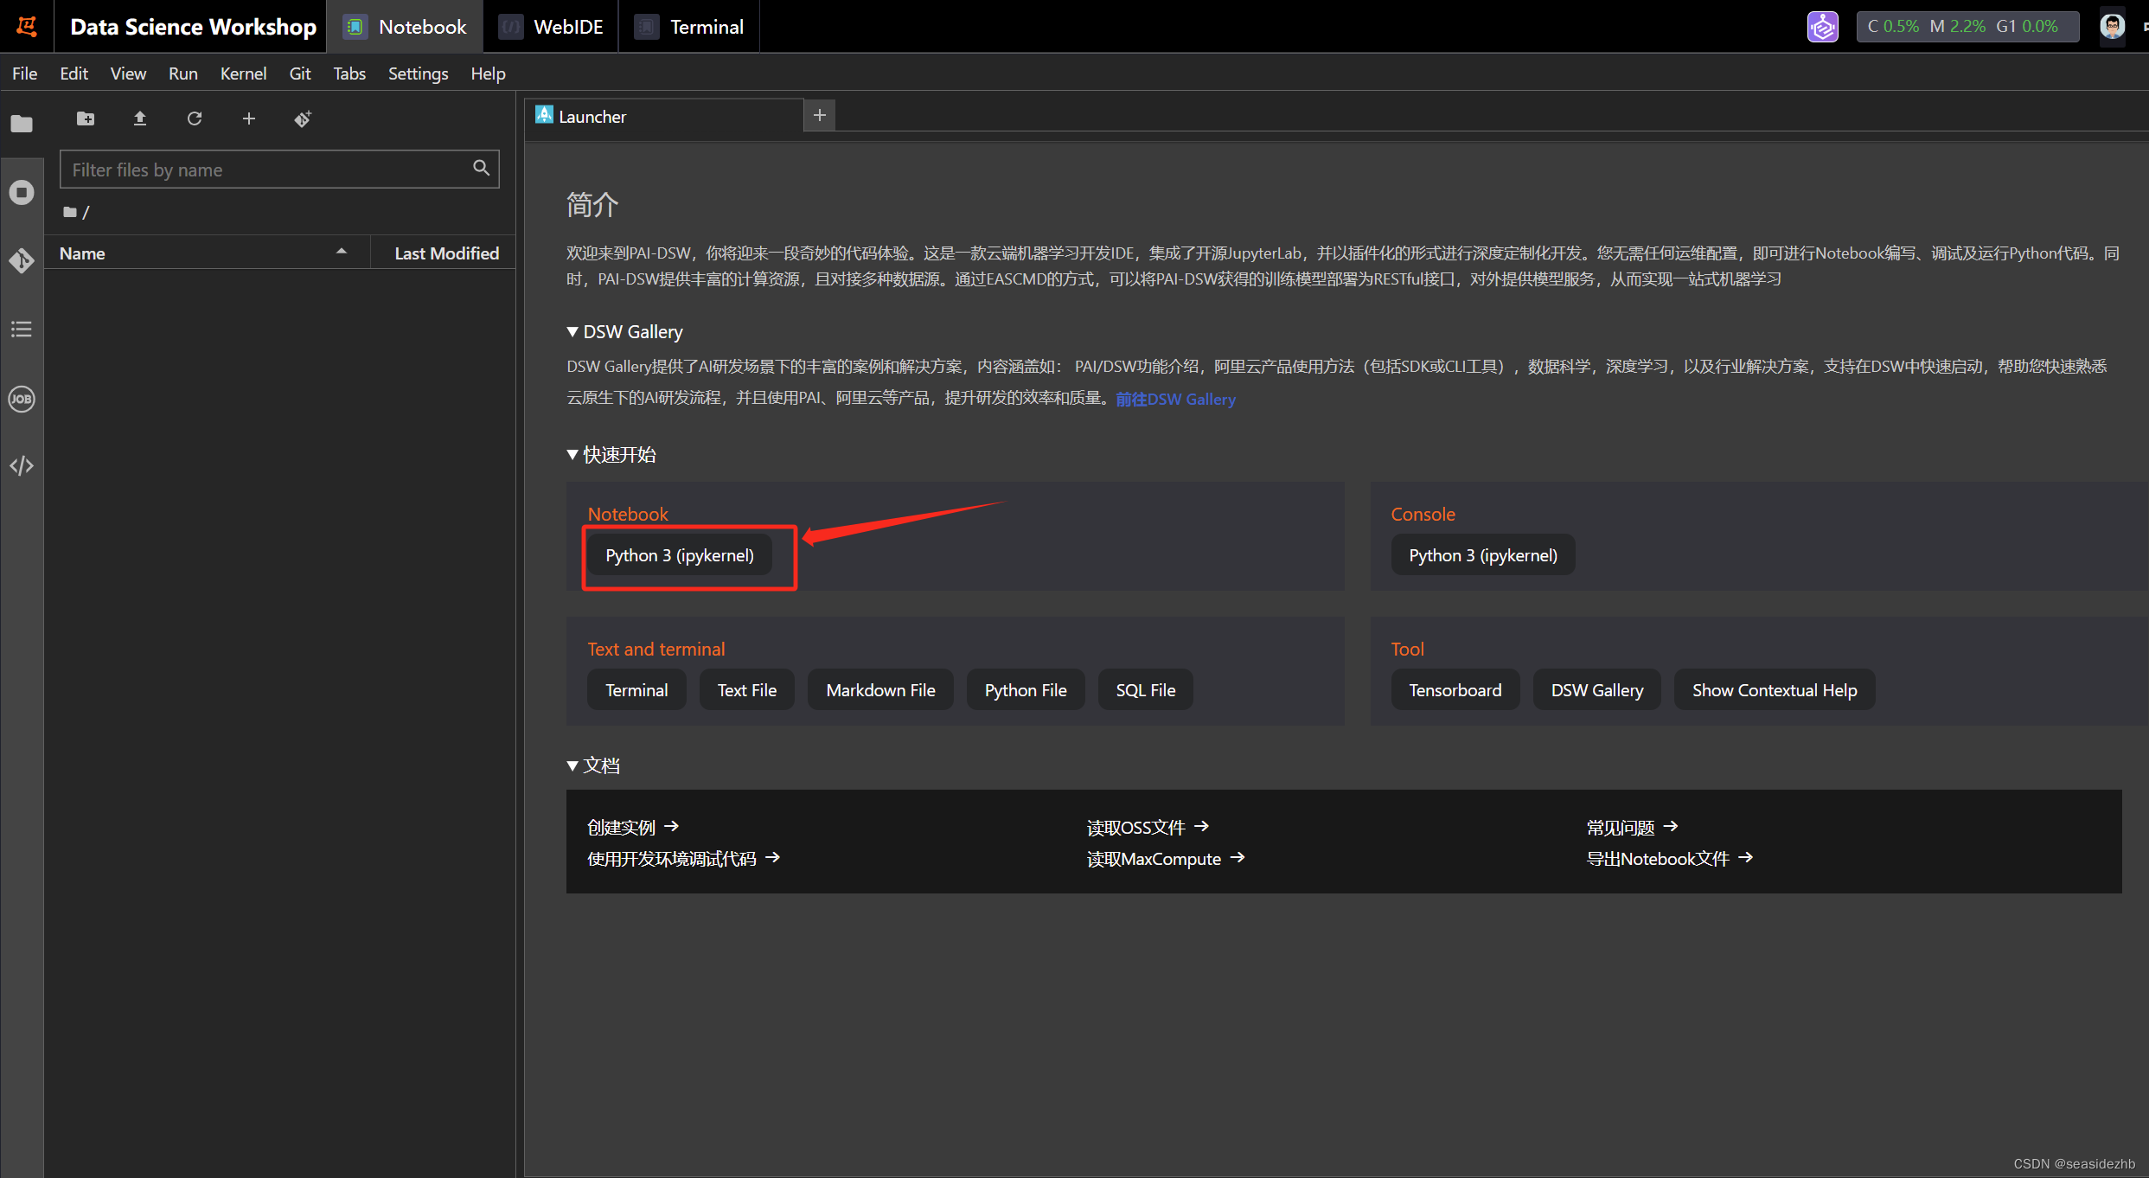The width and height of the screenshot is (2149, 1178).
Task: Open the JOB sidebar panel
Action: [x=22, y=399]
